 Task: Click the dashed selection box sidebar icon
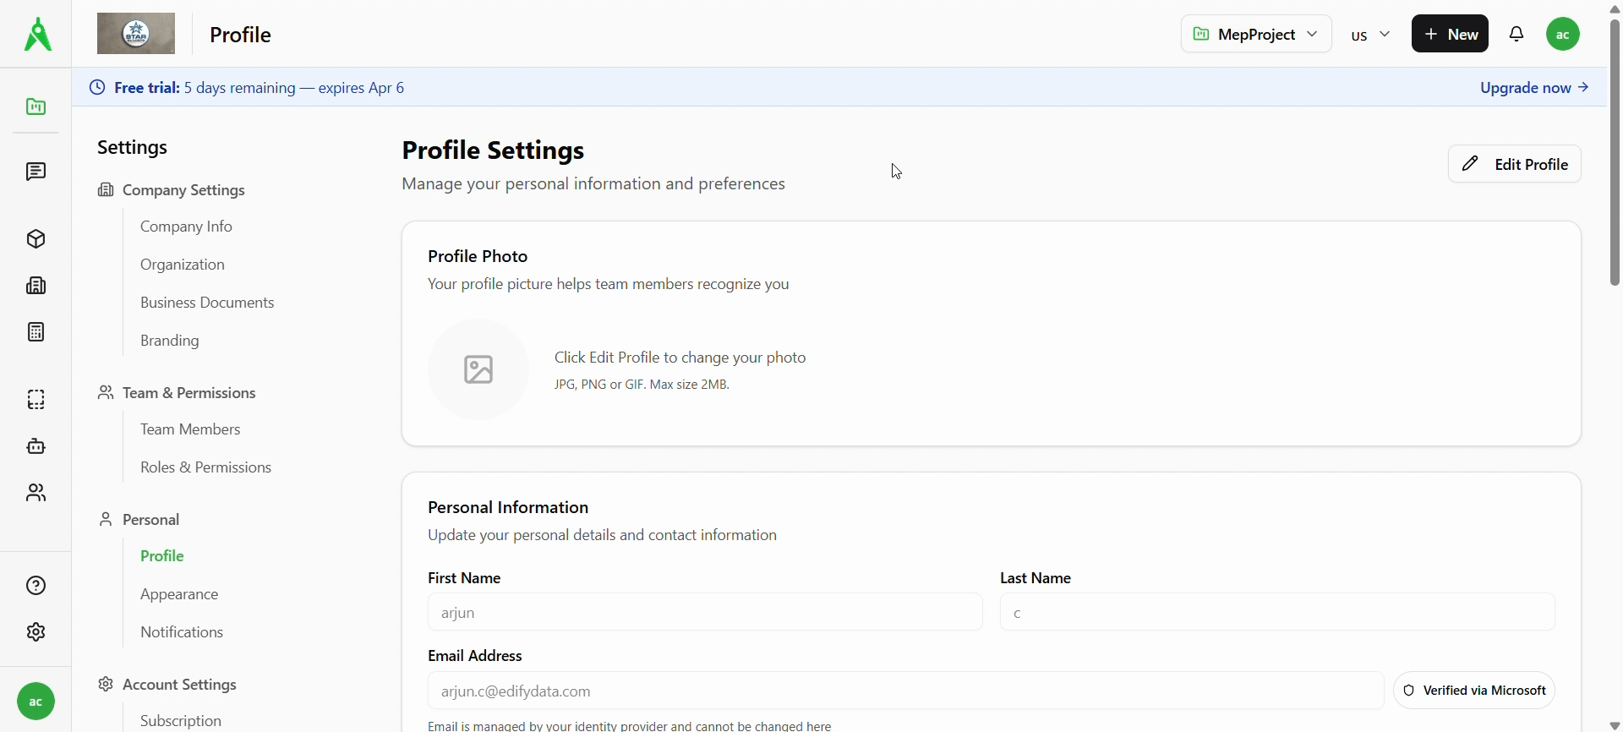click(36, 400)
